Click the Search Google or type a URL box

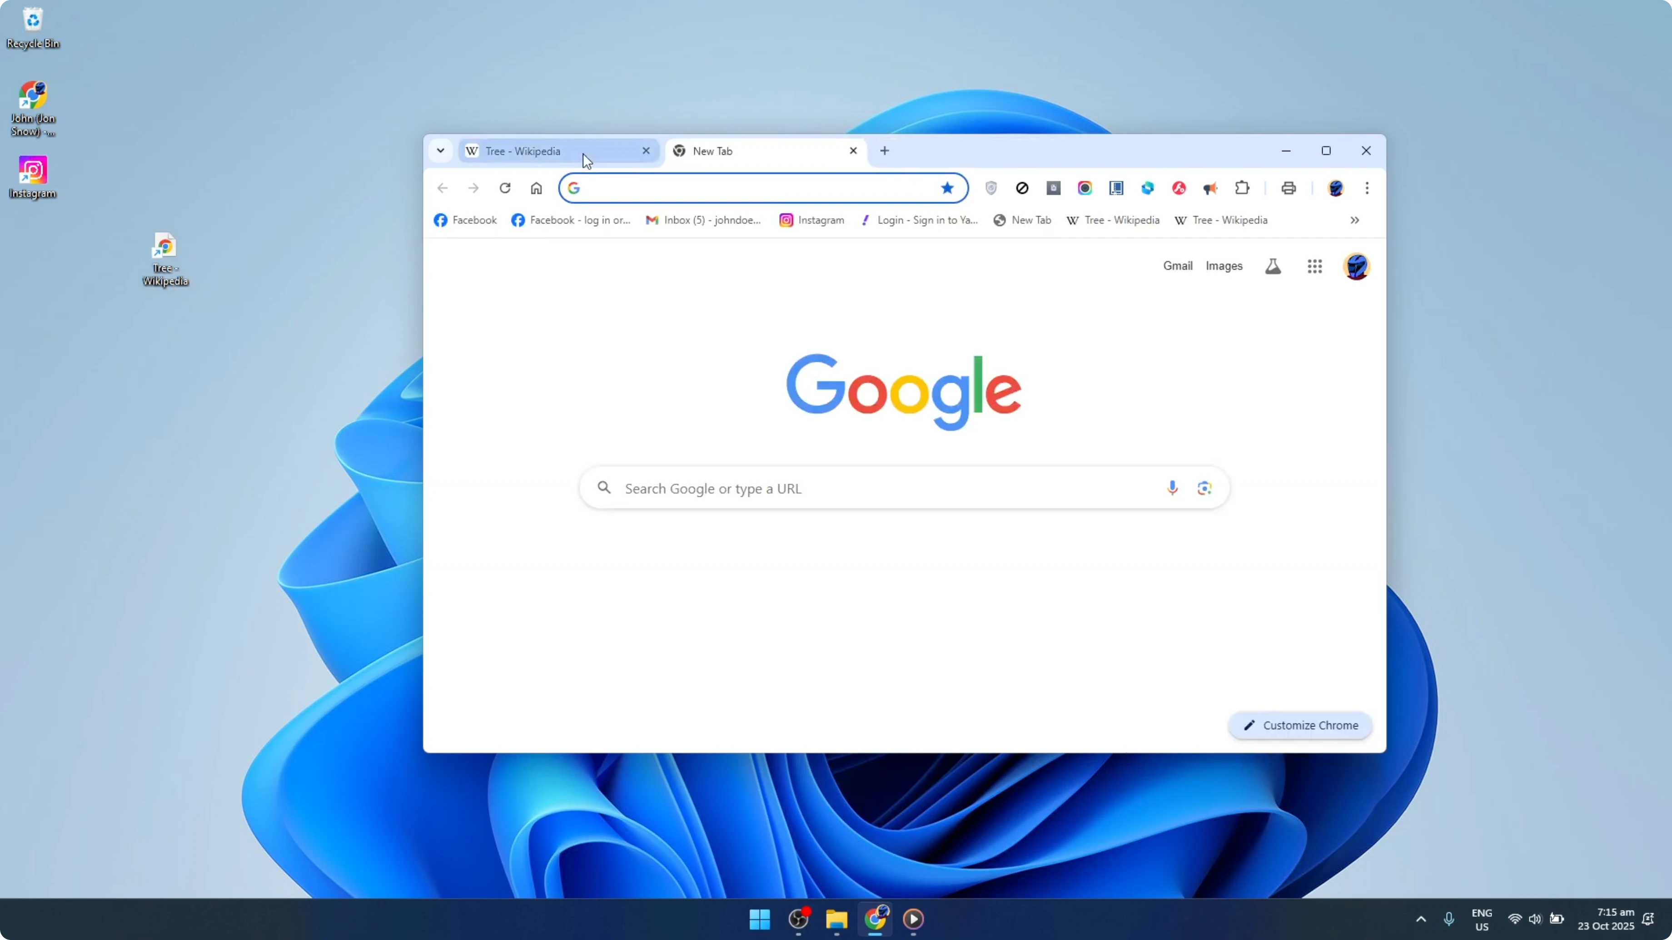(x=904, y=488)
